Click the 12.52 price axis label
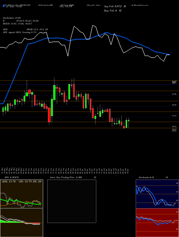This screenshot has height=237, width=179. click(x=174, y=105)
